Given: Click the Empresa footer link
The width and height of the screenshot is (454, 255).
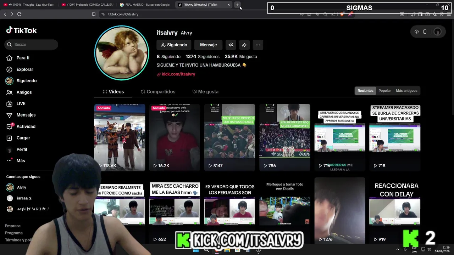Looking at the screenshot, I should (13, 226).
